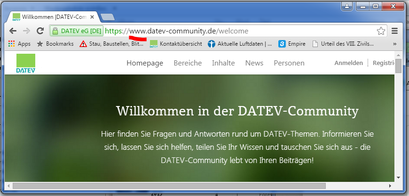Viewport: 409px width, 196px height.
Task: Click the tab's DATEV favicon
Action: pyautogui.click(x=16, y=17)
